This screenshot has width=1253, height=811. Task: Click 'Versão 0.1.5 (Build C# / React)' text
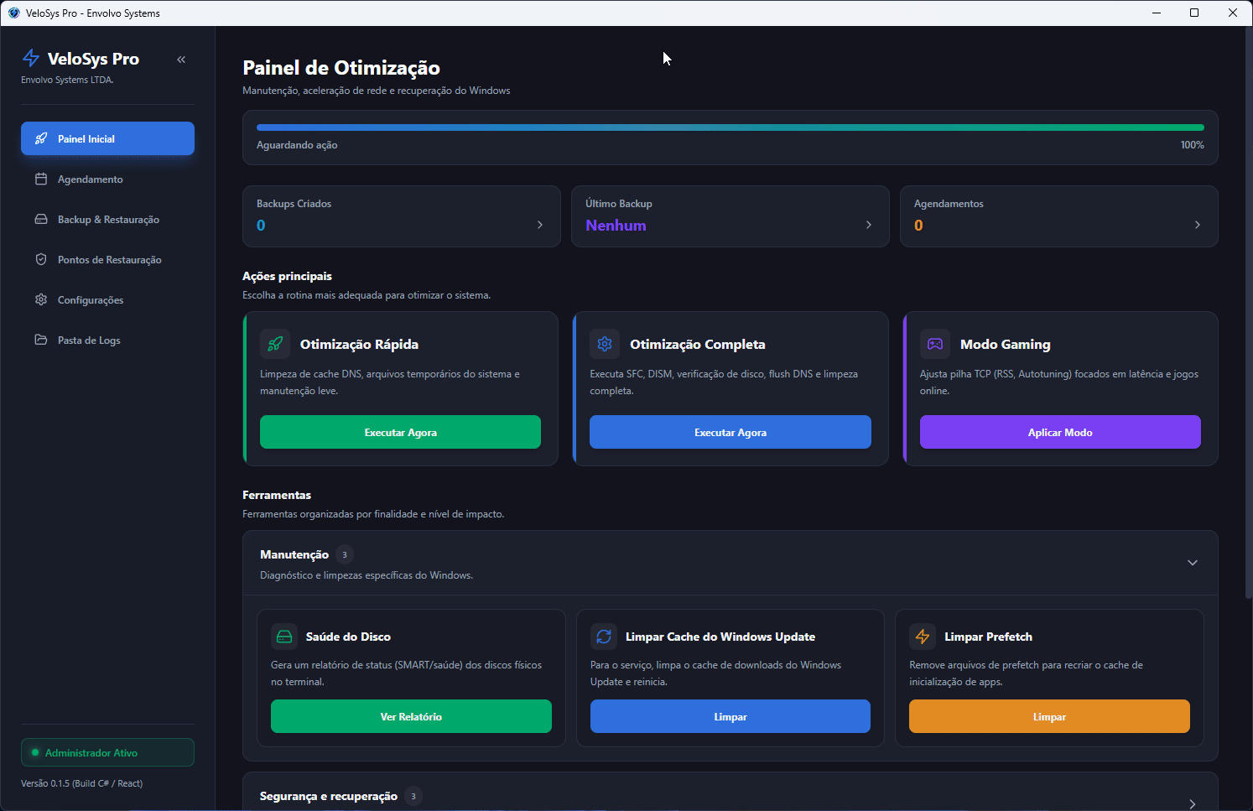[x=82, y=783]
